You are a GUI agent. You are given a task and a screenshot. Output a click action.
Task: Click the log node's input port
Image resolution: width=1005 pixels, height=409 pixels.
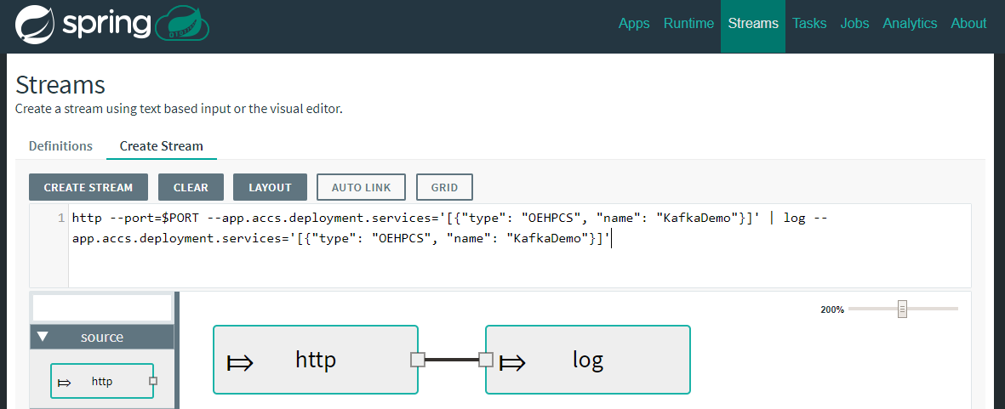(x=486, y=360)
